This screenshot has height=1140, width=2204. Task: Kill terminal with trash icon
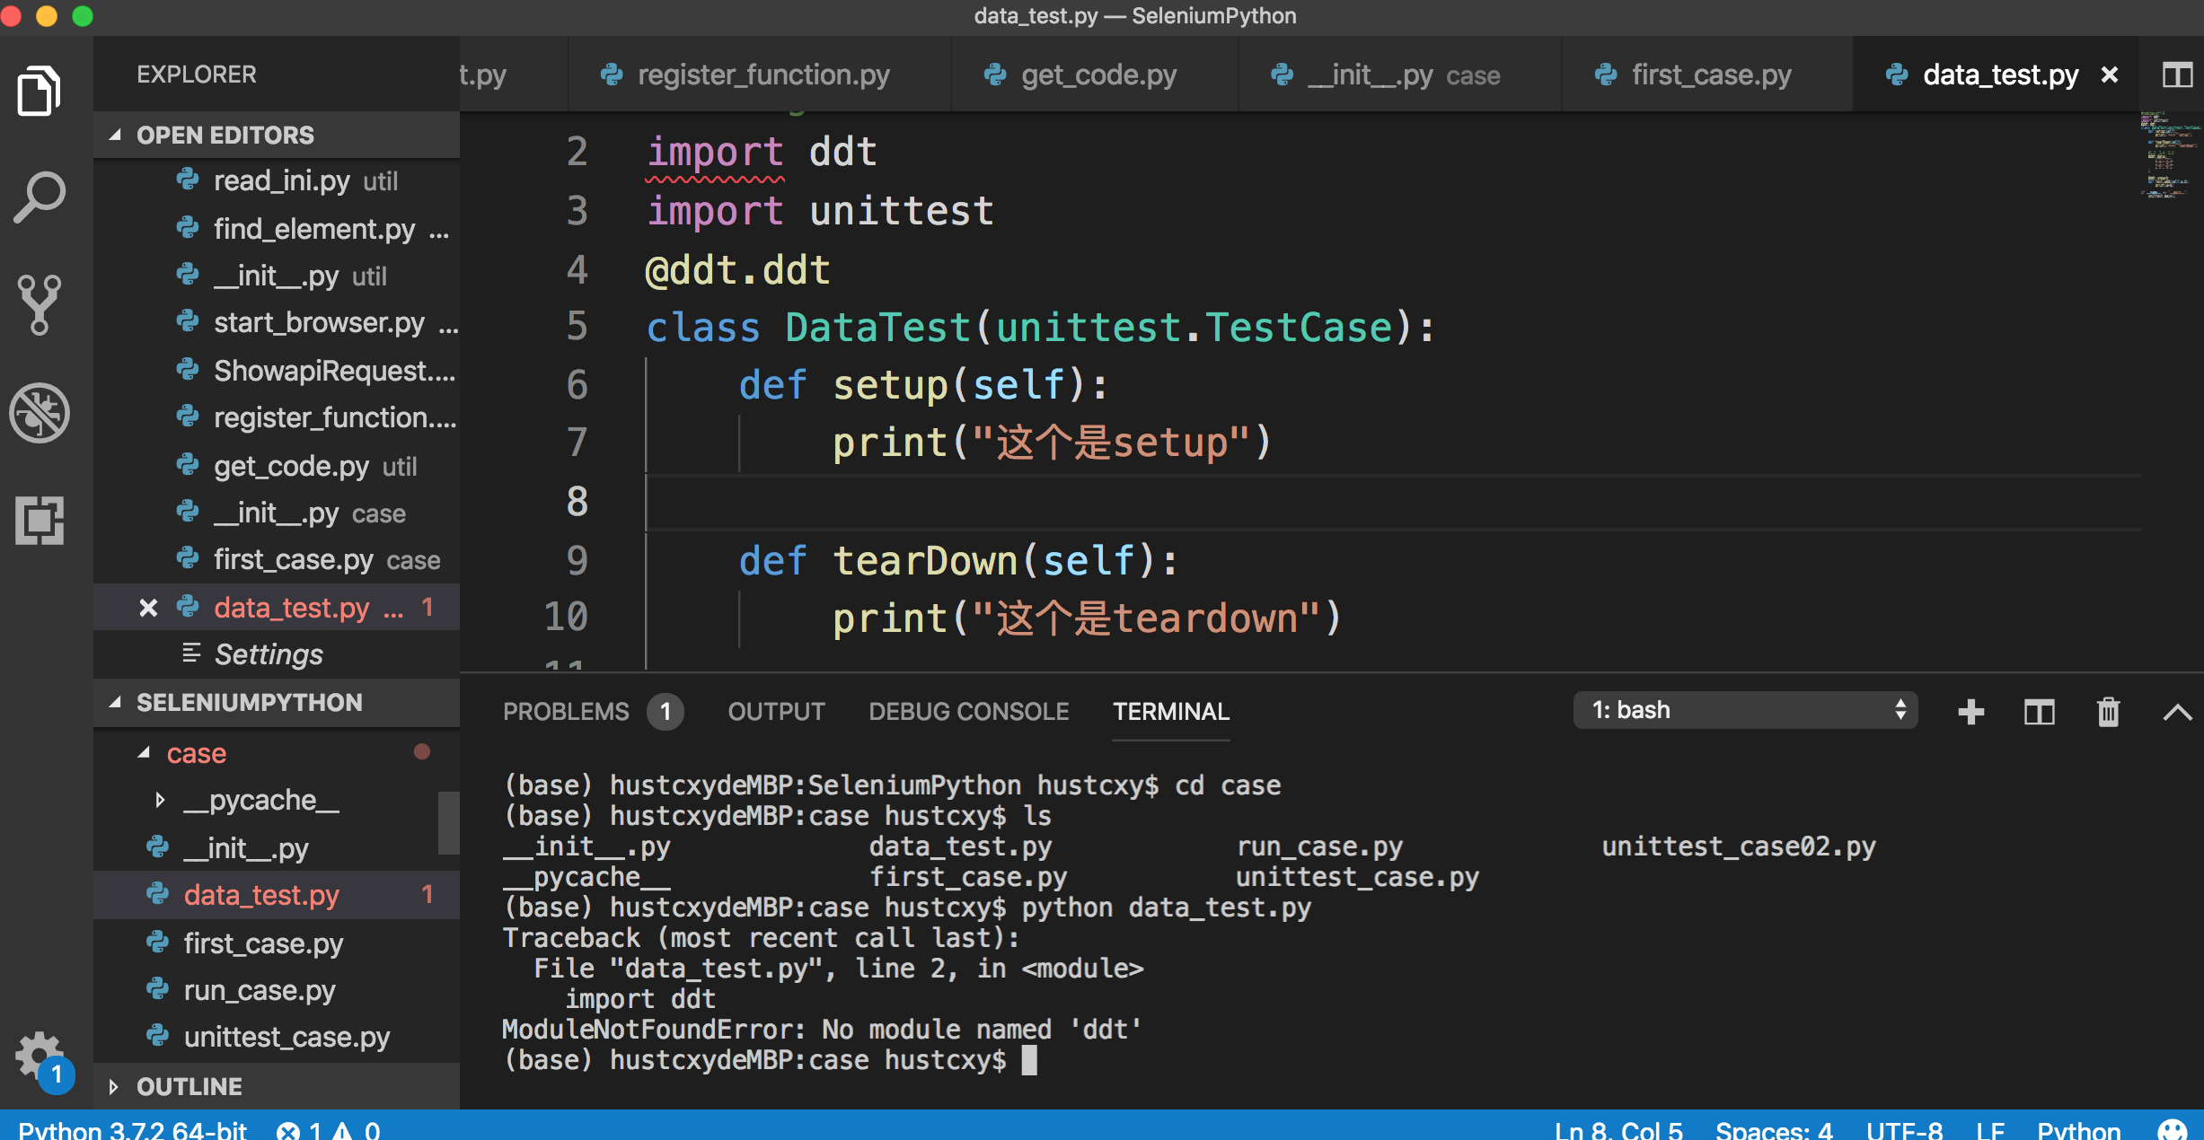pos(2108,712)
